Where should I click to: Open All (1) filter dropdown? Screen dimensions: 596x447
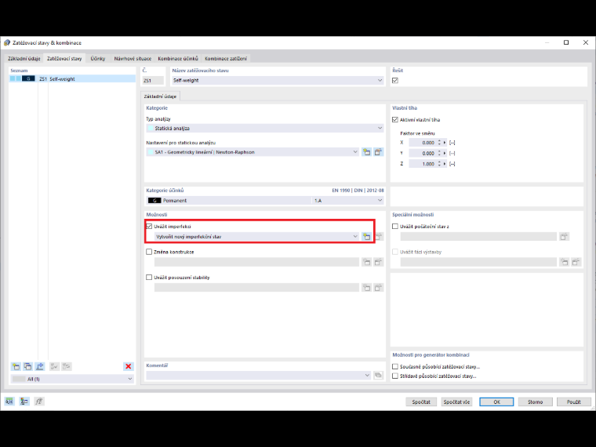coord(130,379)
